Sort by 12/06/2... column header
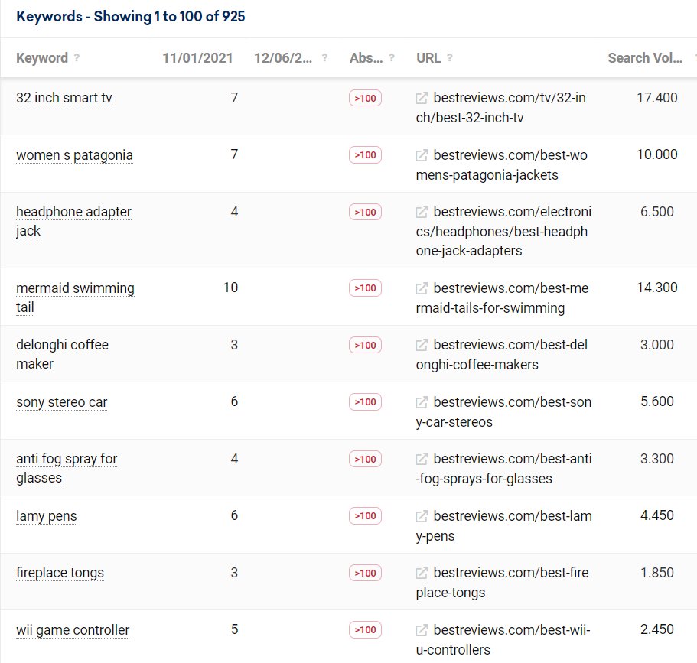 tap(283, 58)
